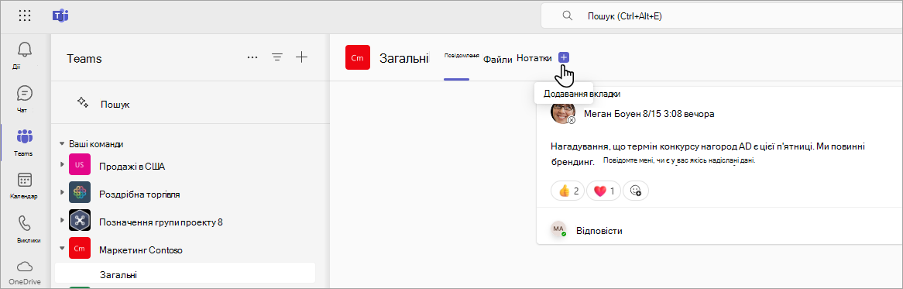Click Меган Боуен's profile picture
903x289 pixels.
click(x=563, y=112)
